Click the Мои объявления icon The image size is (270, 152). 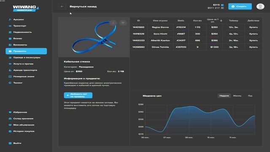coord(10,125)
